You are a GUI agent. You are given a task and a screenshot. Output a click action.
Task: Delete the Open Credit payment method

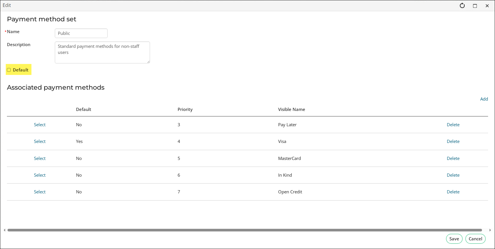tap(453, 192)
